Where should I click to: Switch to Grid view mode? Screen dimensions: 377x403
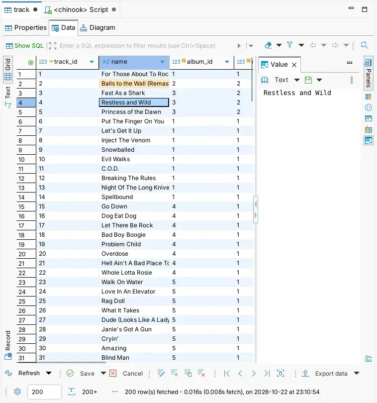coord(8,69)
